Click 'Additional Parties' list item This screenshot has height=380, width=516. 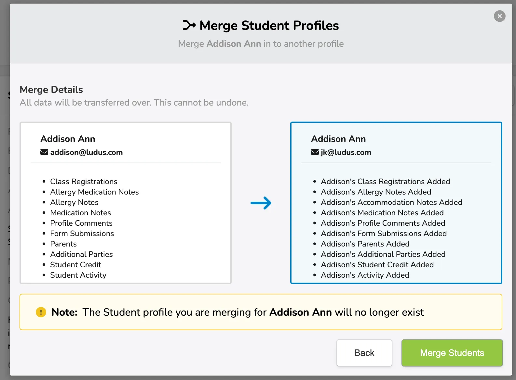pyautogui.click(x=81, y=254)
